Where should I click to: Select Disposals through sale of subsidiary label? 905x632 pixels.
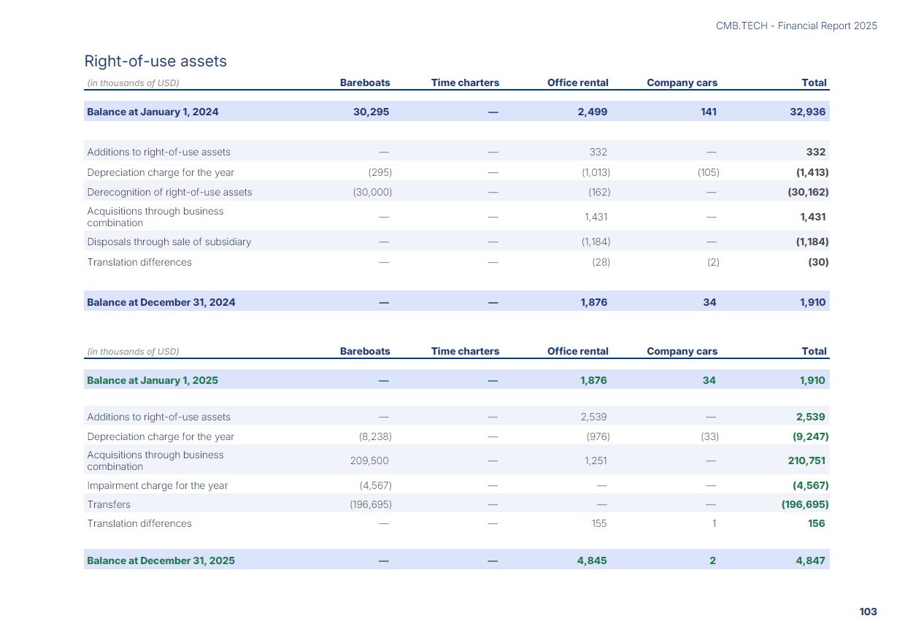point(169,242)
